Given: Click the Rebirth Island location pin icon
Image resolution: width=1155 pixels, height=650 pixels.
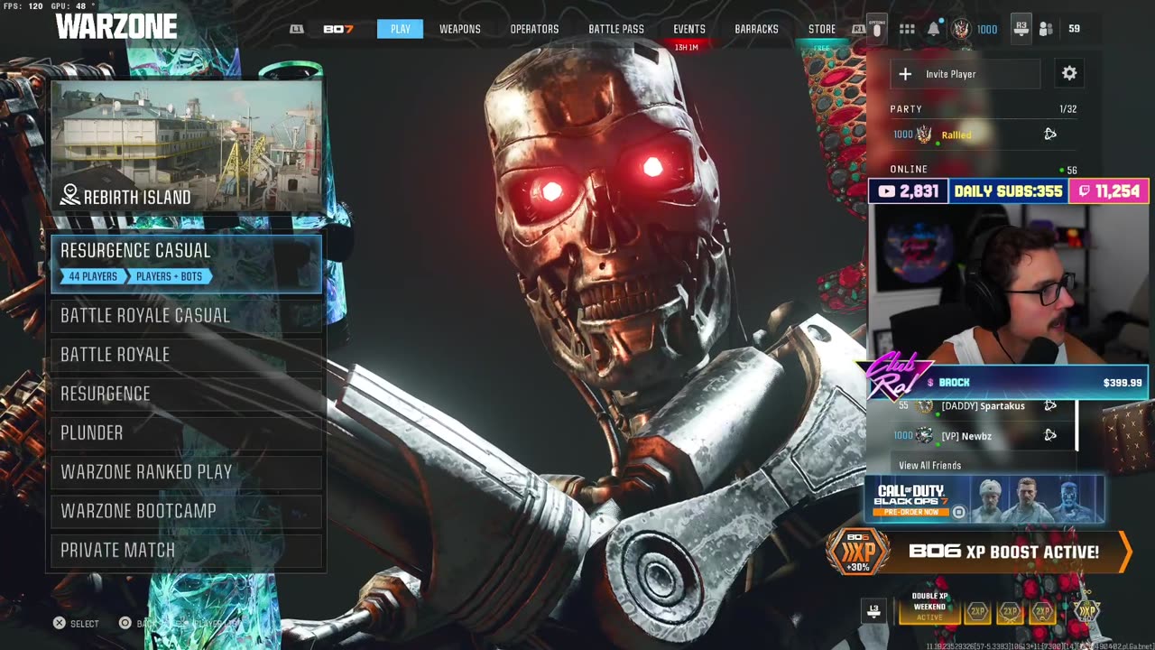Looking at the screenshot, I should [70, 195].
